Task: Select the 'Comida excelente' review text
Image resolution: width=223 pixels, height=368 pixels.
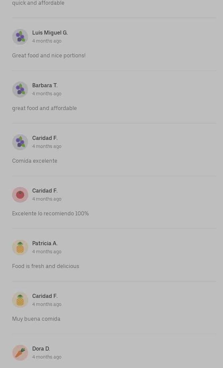Action: [x=35, y=161]
